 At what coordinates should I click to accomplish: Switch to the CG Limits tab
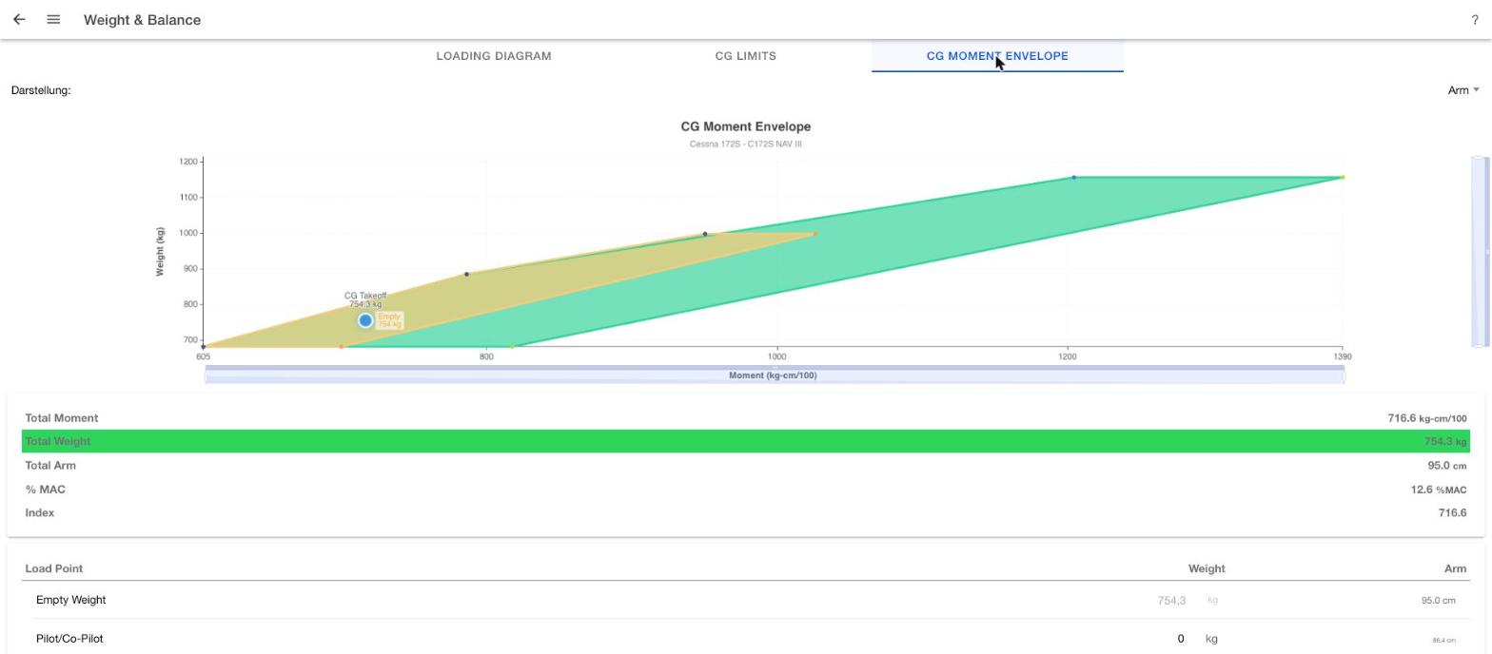[x=746, y=56]
